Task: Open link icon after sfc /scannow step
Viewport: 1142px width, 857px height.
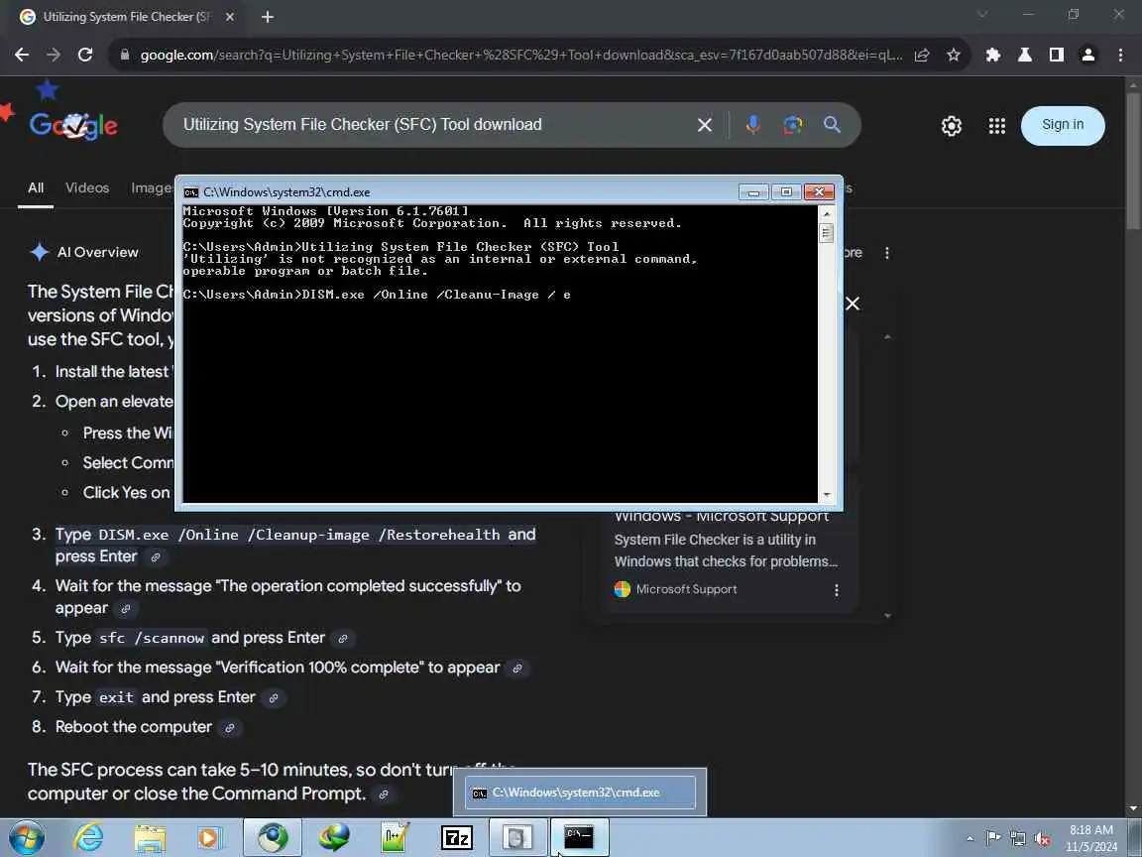Action: (342, 639)
